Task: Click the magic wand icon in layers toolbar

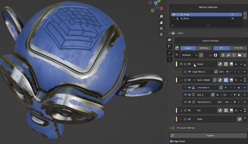Action: click(210, 55)
